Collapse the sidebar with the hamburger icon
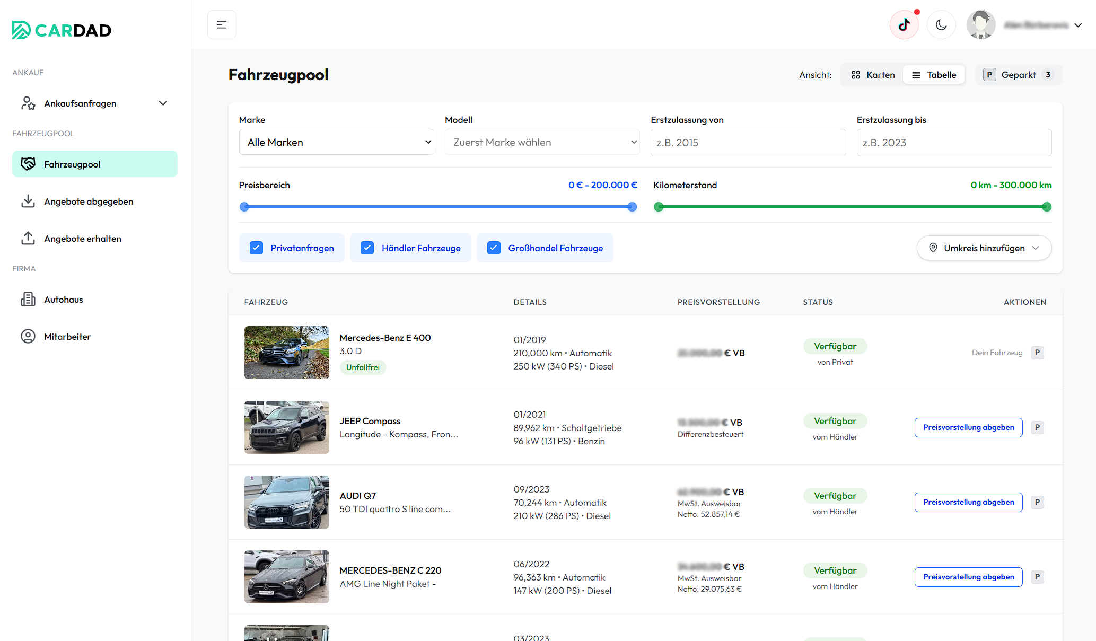The image size is (1096, 641). pyautogui.click(x=222, y=25)
